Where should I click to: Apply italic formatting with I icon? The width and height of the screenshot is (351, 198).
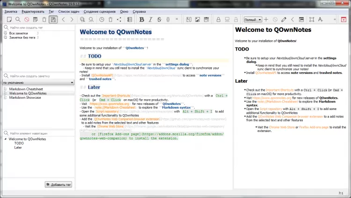pos(150,20)
